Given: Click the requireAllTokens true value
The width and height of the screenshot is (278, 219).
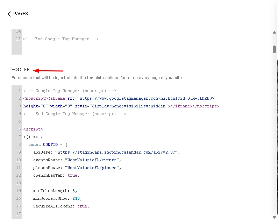Looking at the screenshot, I should click(82, 206).
